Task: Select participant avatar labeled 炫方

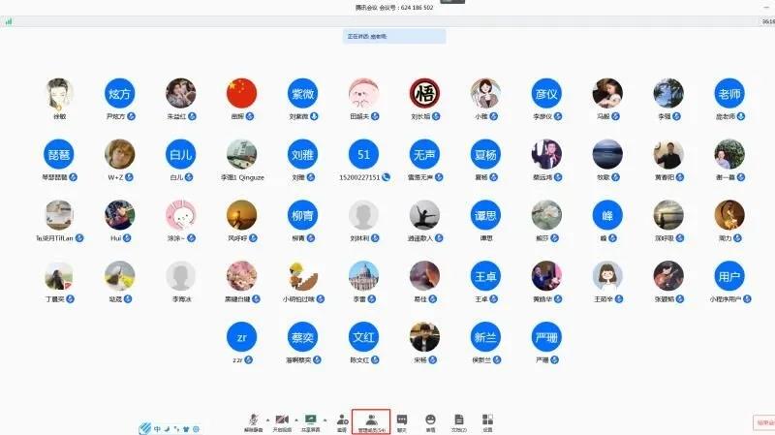Action: (x=119, y=94)
